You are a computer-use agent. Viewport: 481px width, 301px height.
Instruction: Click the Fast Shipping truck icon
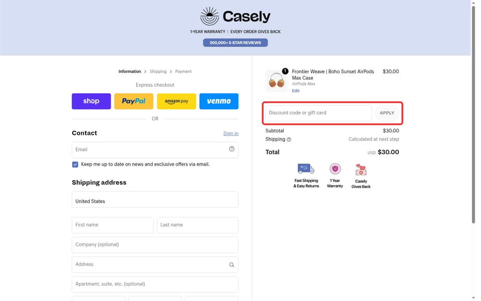coord(306,169)
